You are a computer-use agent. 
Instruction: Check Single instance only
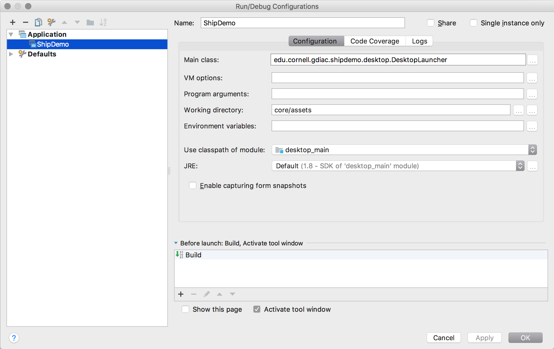coord(474,23)
